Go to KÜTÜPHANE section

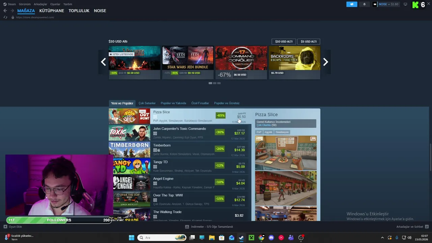click(52, 11)
